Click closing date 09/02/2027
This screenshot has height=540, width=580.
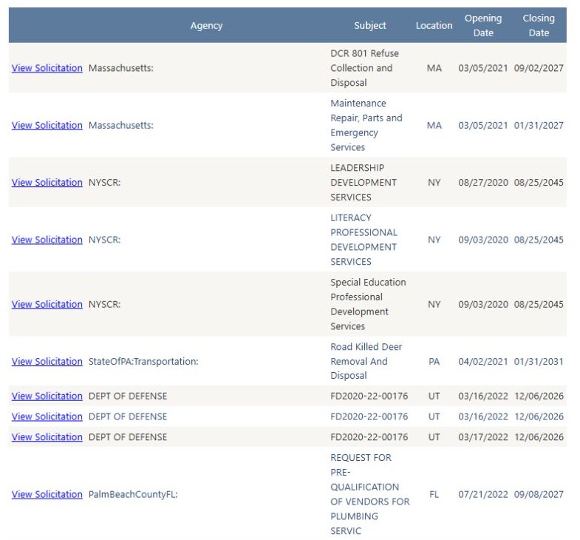tap(539, 68)
